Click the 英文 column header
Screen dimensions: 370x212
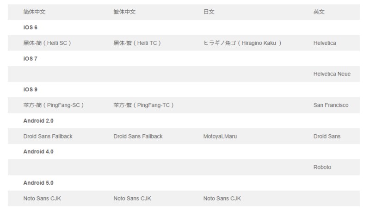(319, 12)
